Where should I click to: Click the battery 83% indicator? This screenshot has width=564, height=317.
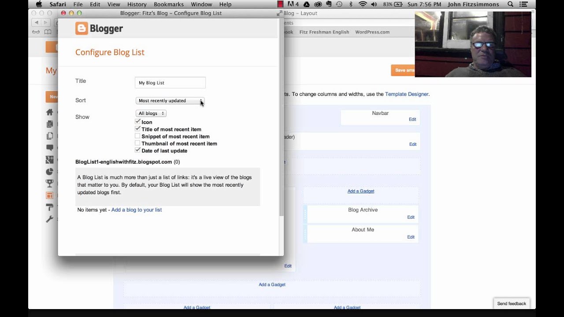(393, 4)
